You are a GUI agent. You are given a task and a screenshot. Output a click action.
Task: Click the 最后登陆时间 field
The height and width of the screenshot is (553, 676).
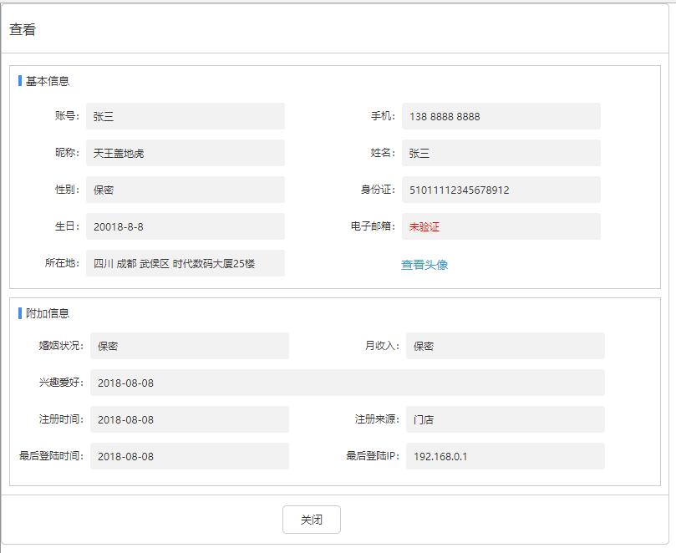(189, 456)
